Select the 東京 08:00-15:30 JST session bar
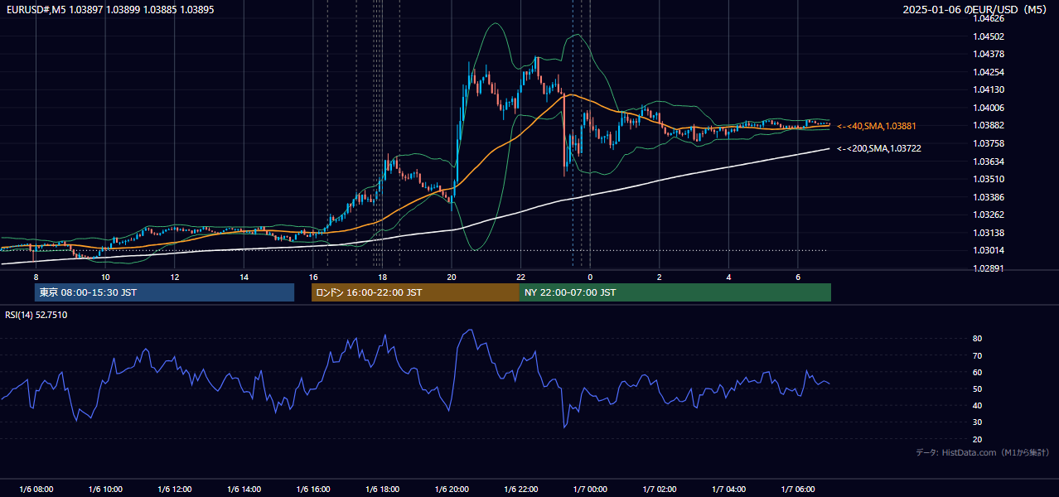Image resolution: width=1059 pixels, height=497 pixels. click(165, 292)
